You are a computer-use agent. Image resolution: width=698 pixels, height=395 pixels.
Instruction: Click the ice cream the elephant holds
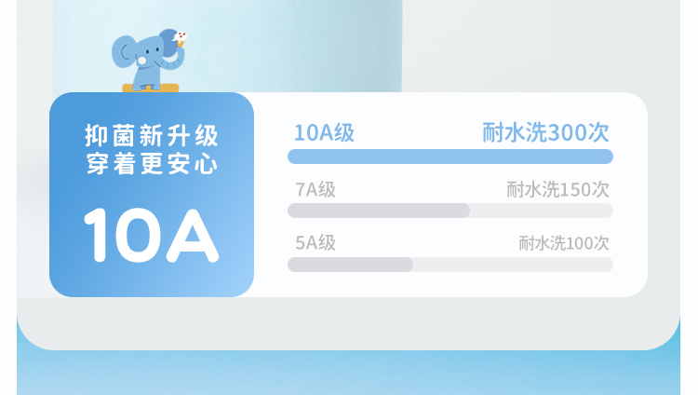[x=180, y=39]
